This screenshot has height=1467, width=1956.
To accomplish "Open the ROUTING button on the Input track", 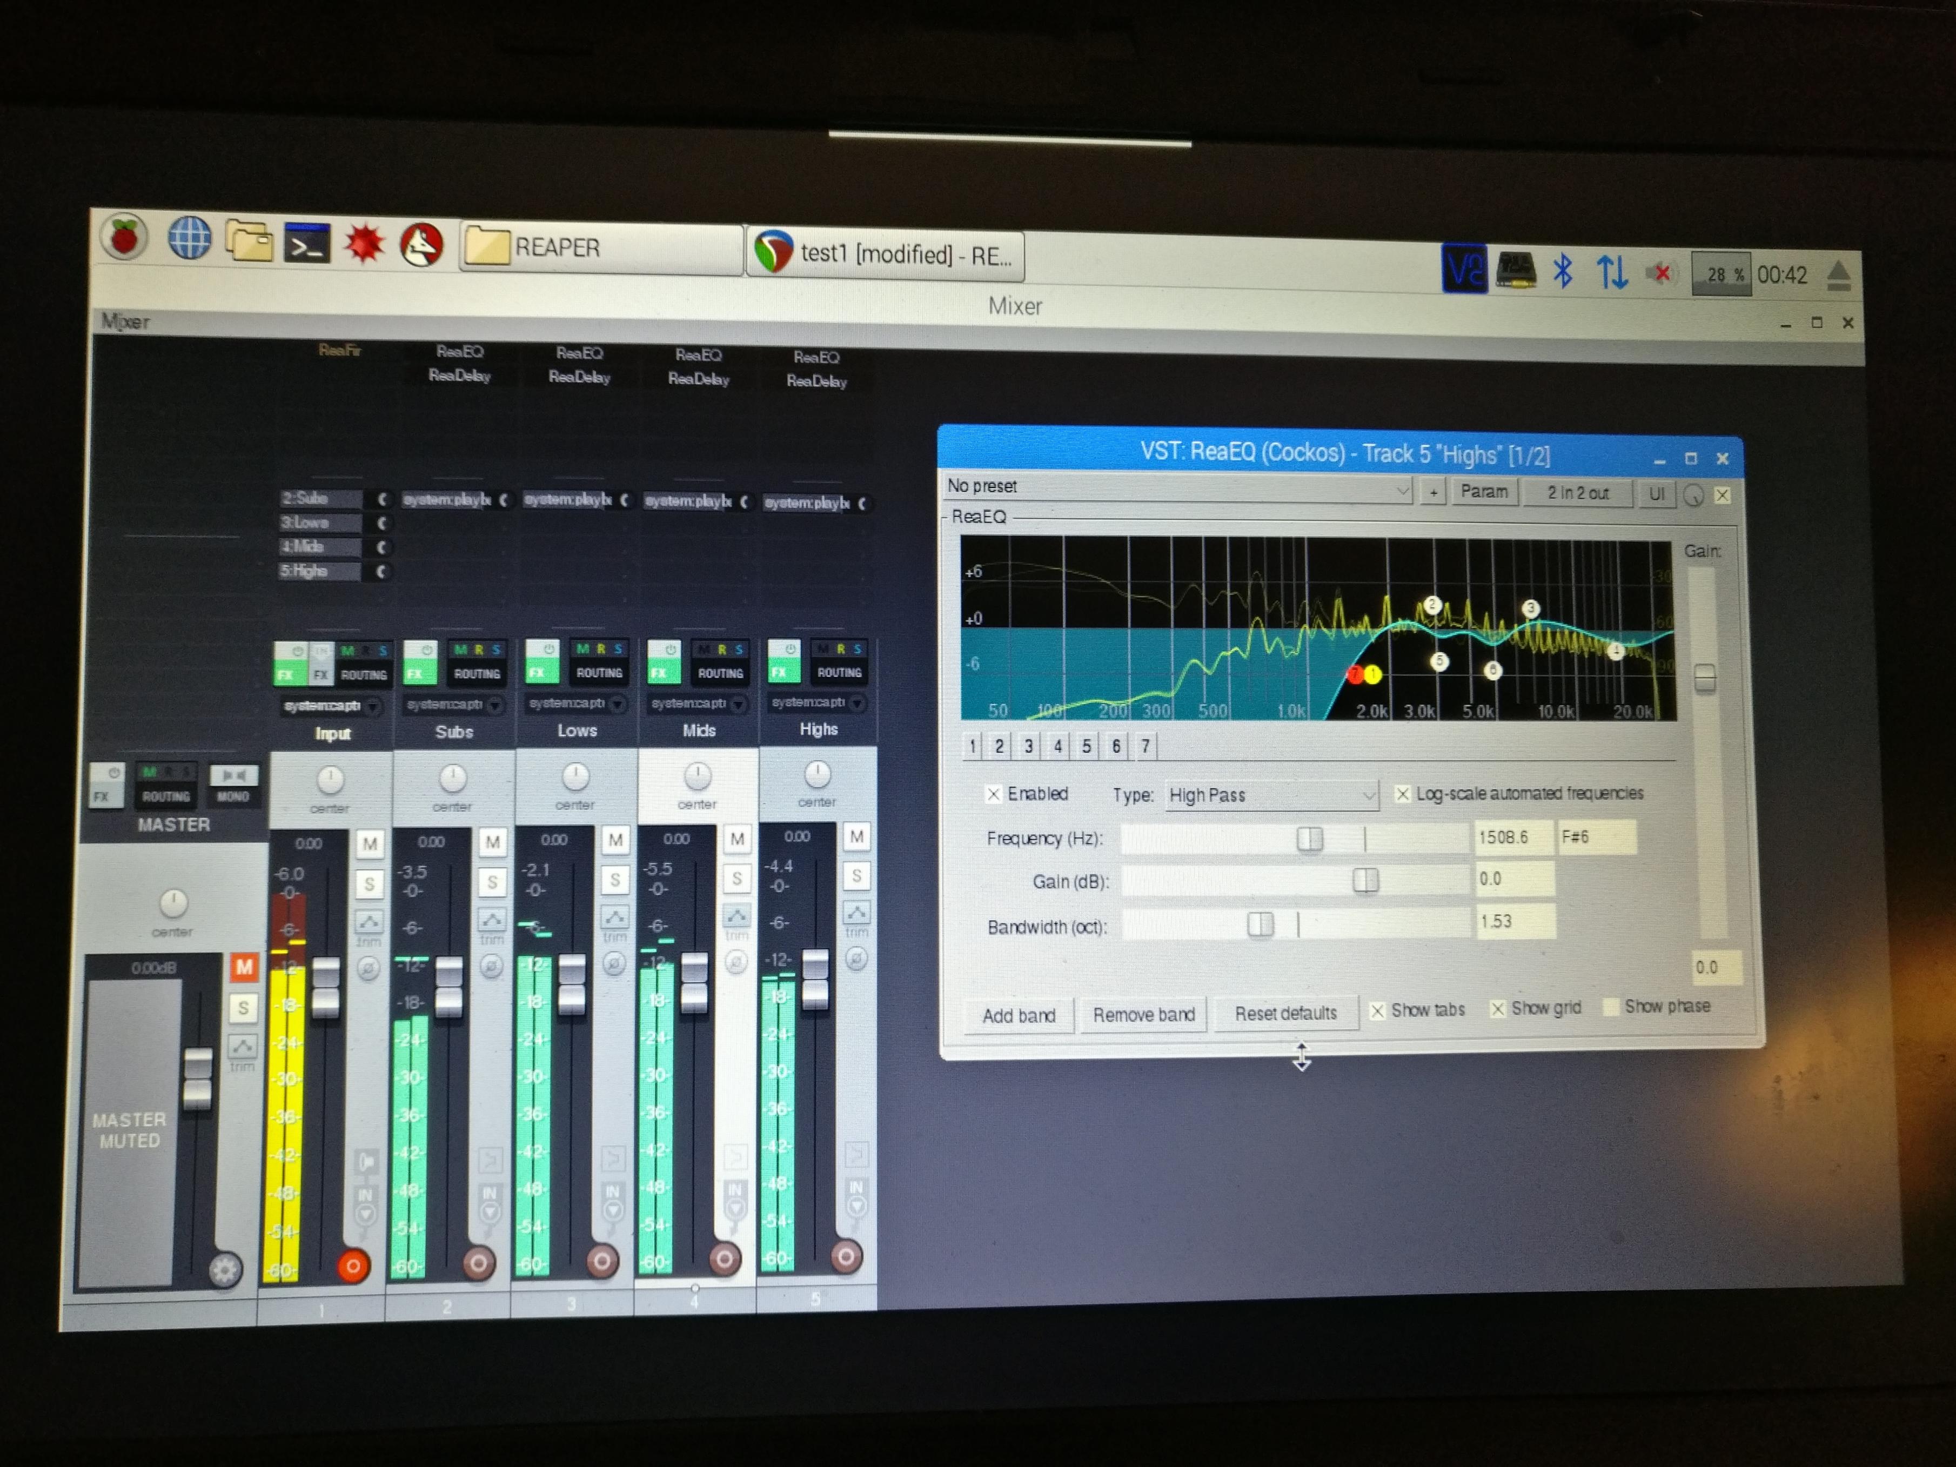I will coord(364,675).
